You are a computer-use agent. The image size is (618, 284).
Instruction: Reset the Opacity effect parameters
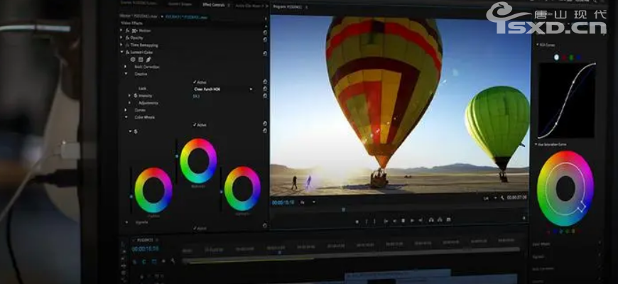[x=265, y=39]
